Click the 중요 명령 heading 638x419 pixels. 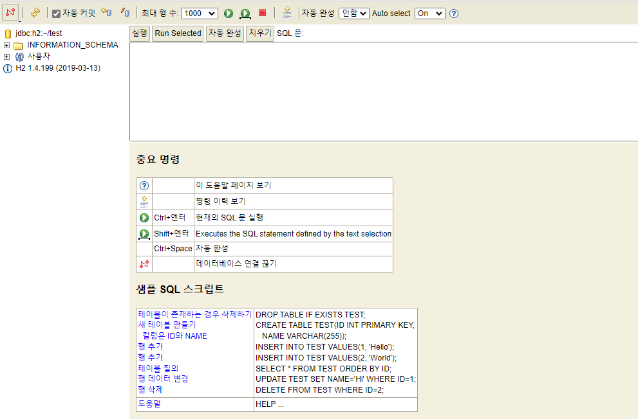tap(158, 159)
